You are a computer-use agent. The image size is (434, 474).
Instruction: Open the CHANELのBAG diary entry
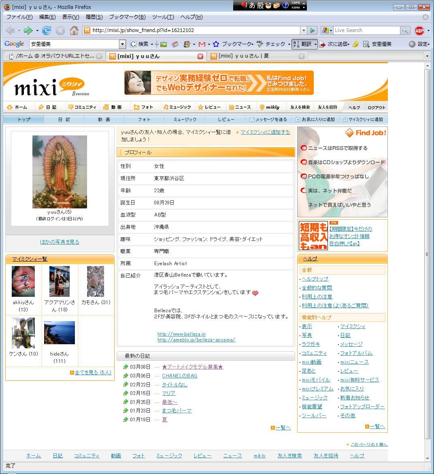[x=179, y=376]
